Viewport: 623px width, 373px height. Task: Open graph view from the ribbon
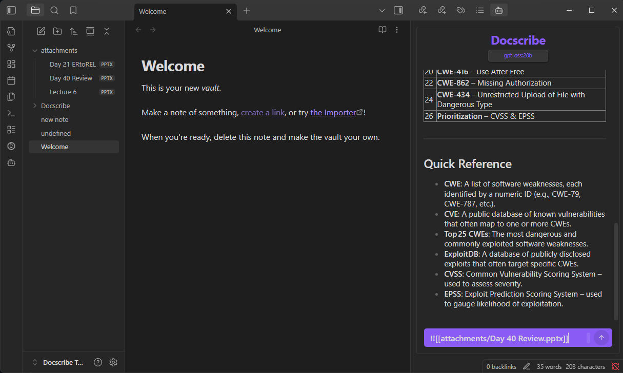coord(11,48)
